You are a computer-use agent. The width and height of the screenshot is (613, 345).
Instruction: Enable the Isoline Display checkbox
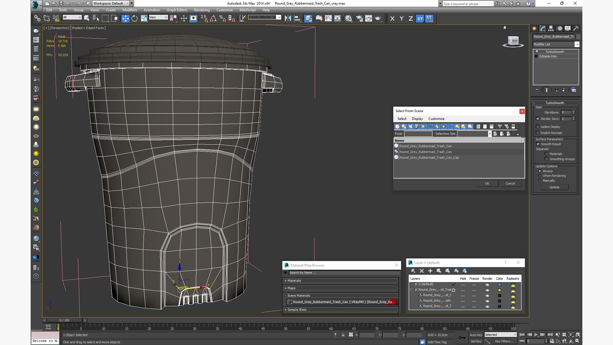click(x=538, y=127)
